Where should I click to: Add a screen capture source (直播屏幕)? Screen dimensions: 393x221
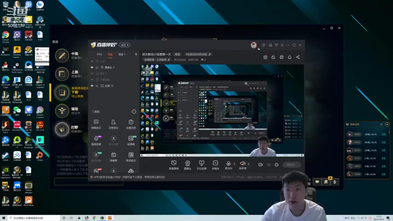coord(173,165)
